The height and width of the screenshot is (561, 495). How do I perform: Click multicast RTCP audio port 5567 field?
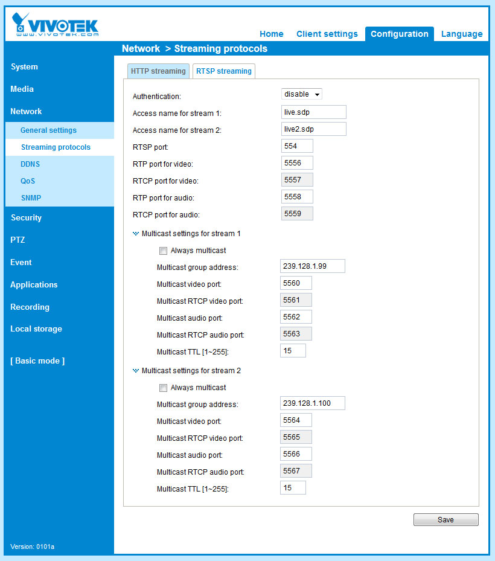click(x=296, y=471)
